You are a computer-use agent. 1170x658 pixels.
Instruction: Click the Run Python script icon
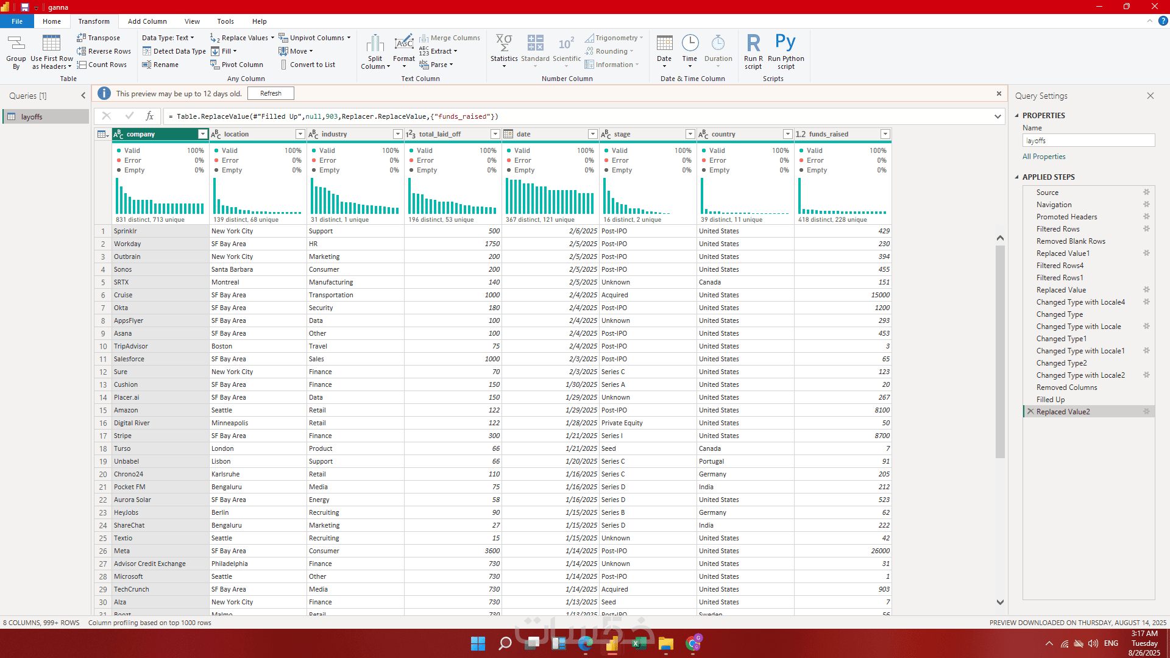(785, 51)
